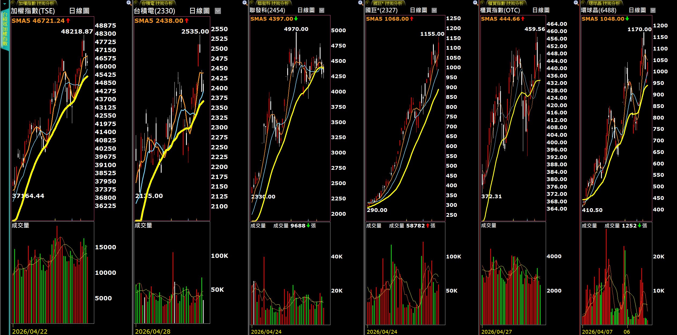Click the 國巨*(2327) chart title

click(381, 10)
